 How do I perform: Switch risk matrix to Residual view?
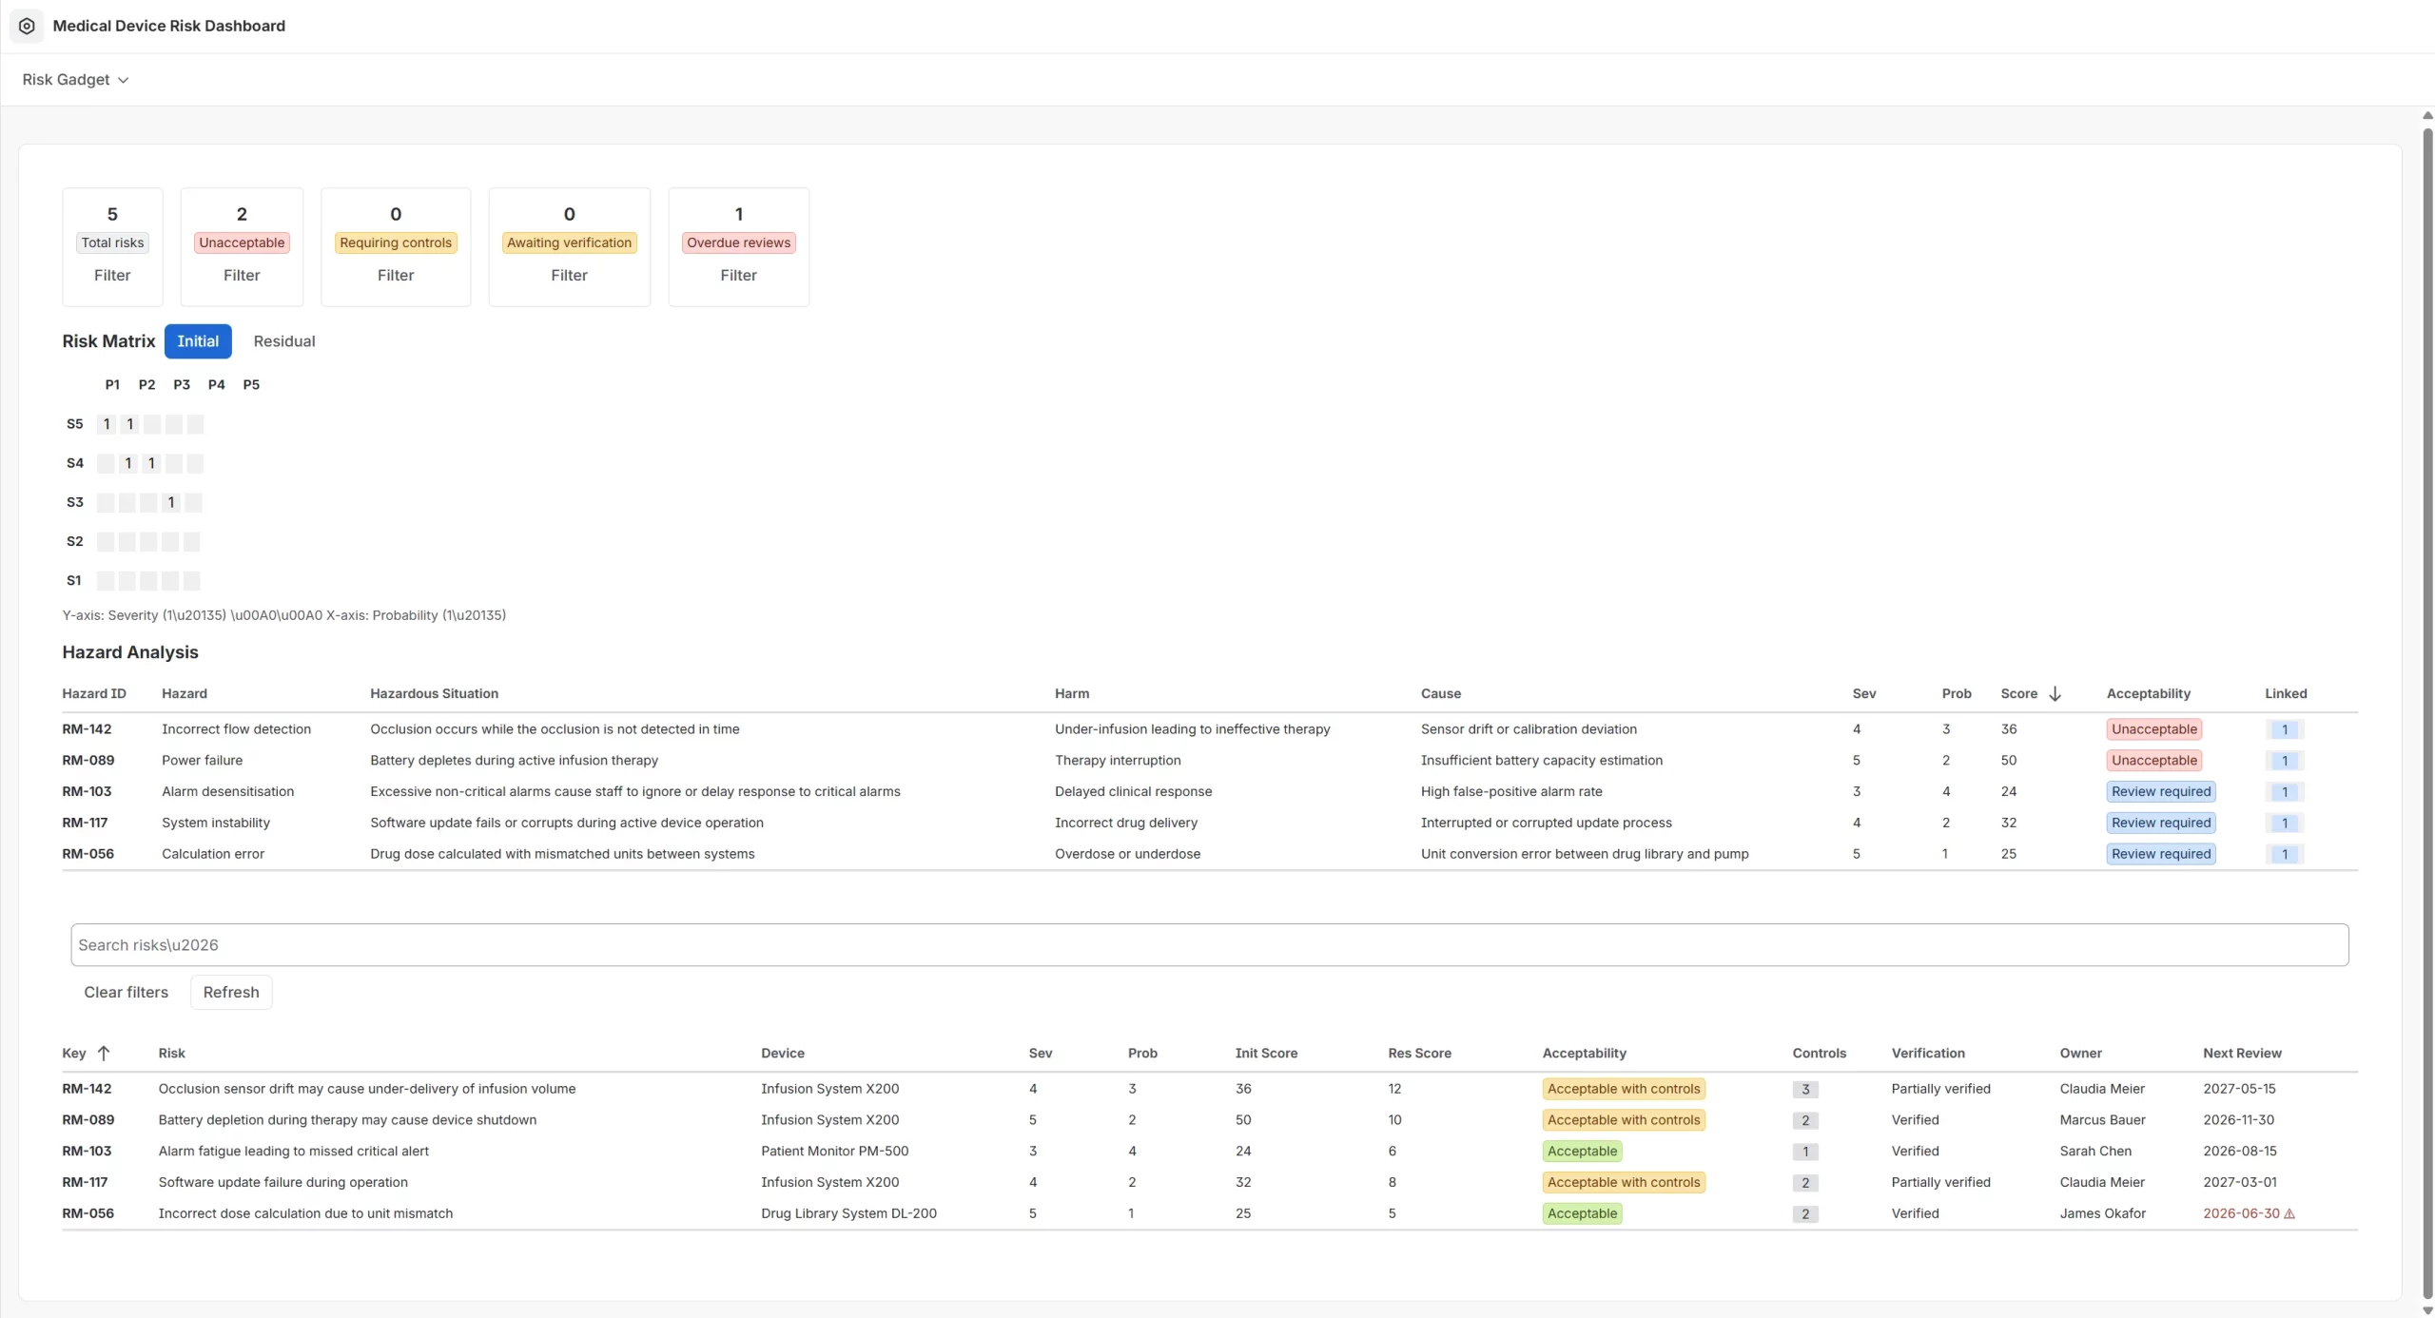(284, 341)
